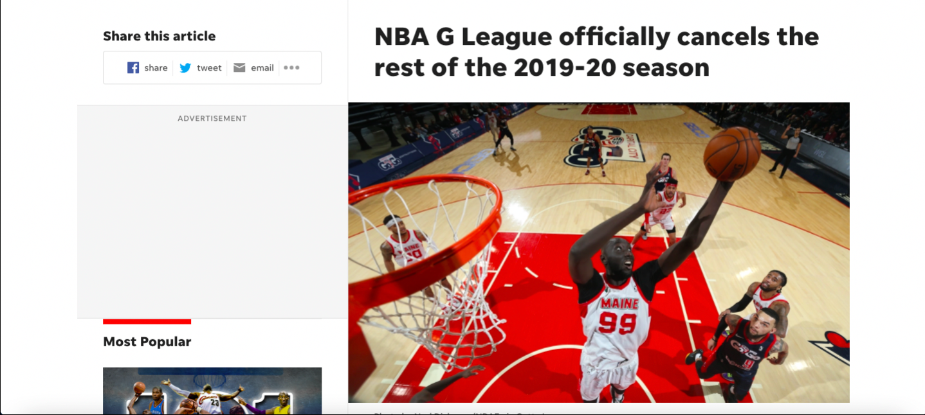Click the ADVERTISEMENT label text

coord(212,118)
